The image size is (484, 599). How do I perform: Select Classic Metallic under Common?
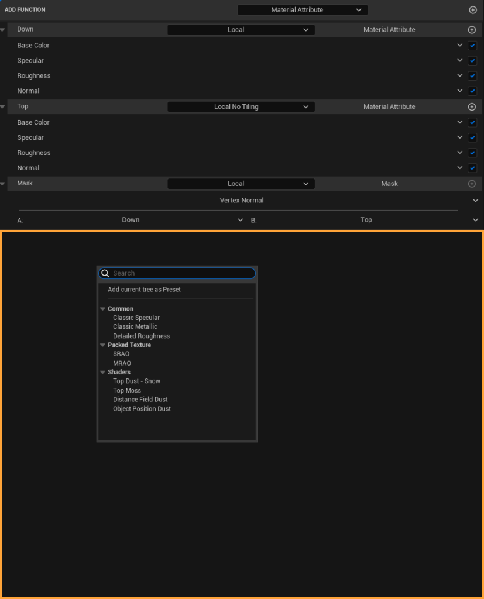pyautogui.click(x=135, y=326)
